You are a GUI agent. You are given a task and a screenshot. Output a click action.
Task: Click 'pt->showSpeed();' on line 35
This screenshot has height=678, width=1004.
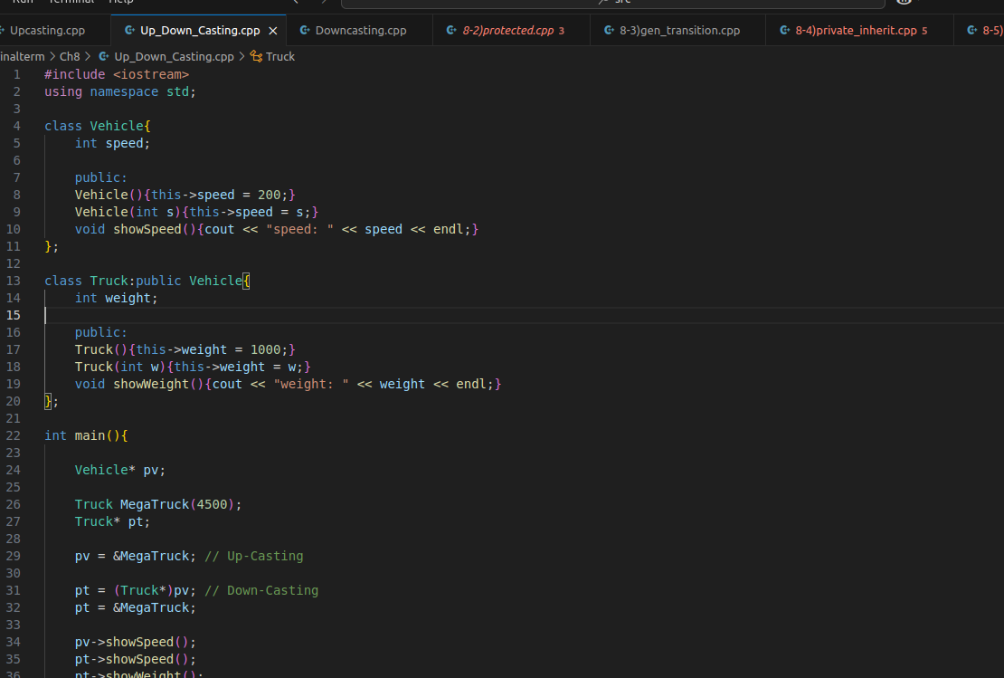pyautogui.click(x=136, y=659)
